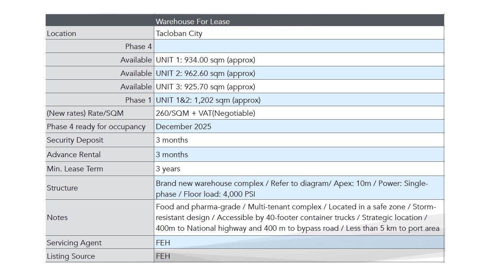491x276 pixels.
Task: Select the "3 years" lease term cell
Action: (x=168, y=169)
